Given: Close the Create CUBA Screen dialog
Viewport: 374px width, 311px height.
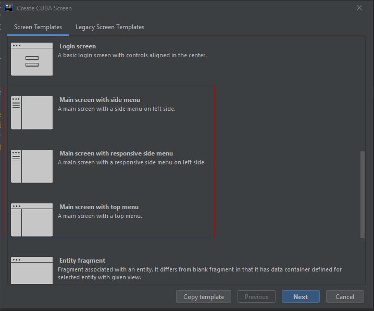Looking at the screenshot, I should pyautogui.click(x=359, y=8).
